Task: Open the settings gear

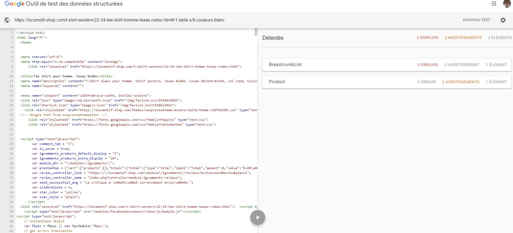Action: [x=503, y=20]
